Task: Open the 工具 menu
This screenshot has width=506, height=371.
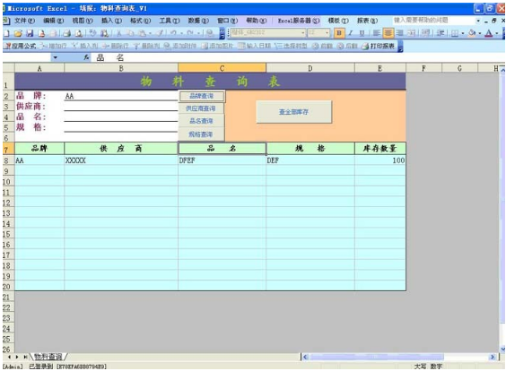Action: pos(170,21)
